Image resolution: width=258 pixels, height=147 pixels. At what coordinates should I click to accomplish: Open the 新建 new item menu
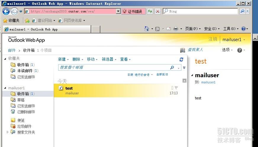pyautogui.click(x=63, y=59)
